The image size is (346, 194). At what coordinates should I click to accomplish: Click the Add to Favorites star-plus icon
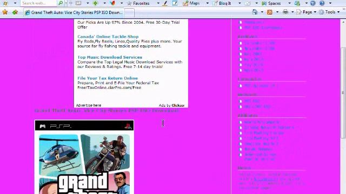pyautogui.click(x=15, y=12)
